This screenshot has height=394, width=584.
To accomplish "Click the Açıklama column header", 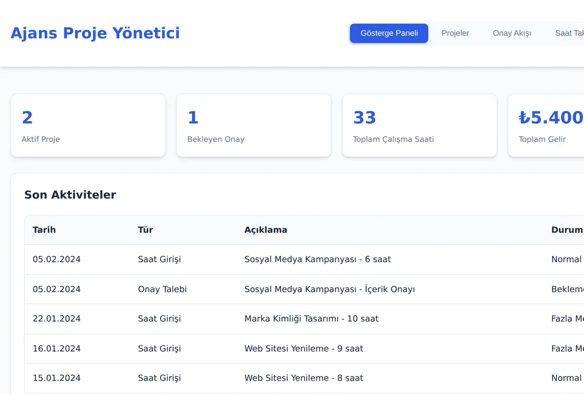I will point(266,230).
